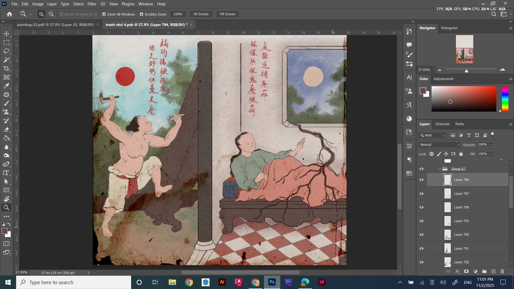Select the Horizontal Type tool

[x=6, y=173]
